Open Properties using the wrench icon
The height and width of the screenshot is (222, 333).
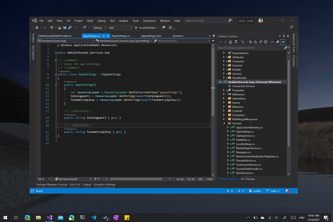click(277, 42)
